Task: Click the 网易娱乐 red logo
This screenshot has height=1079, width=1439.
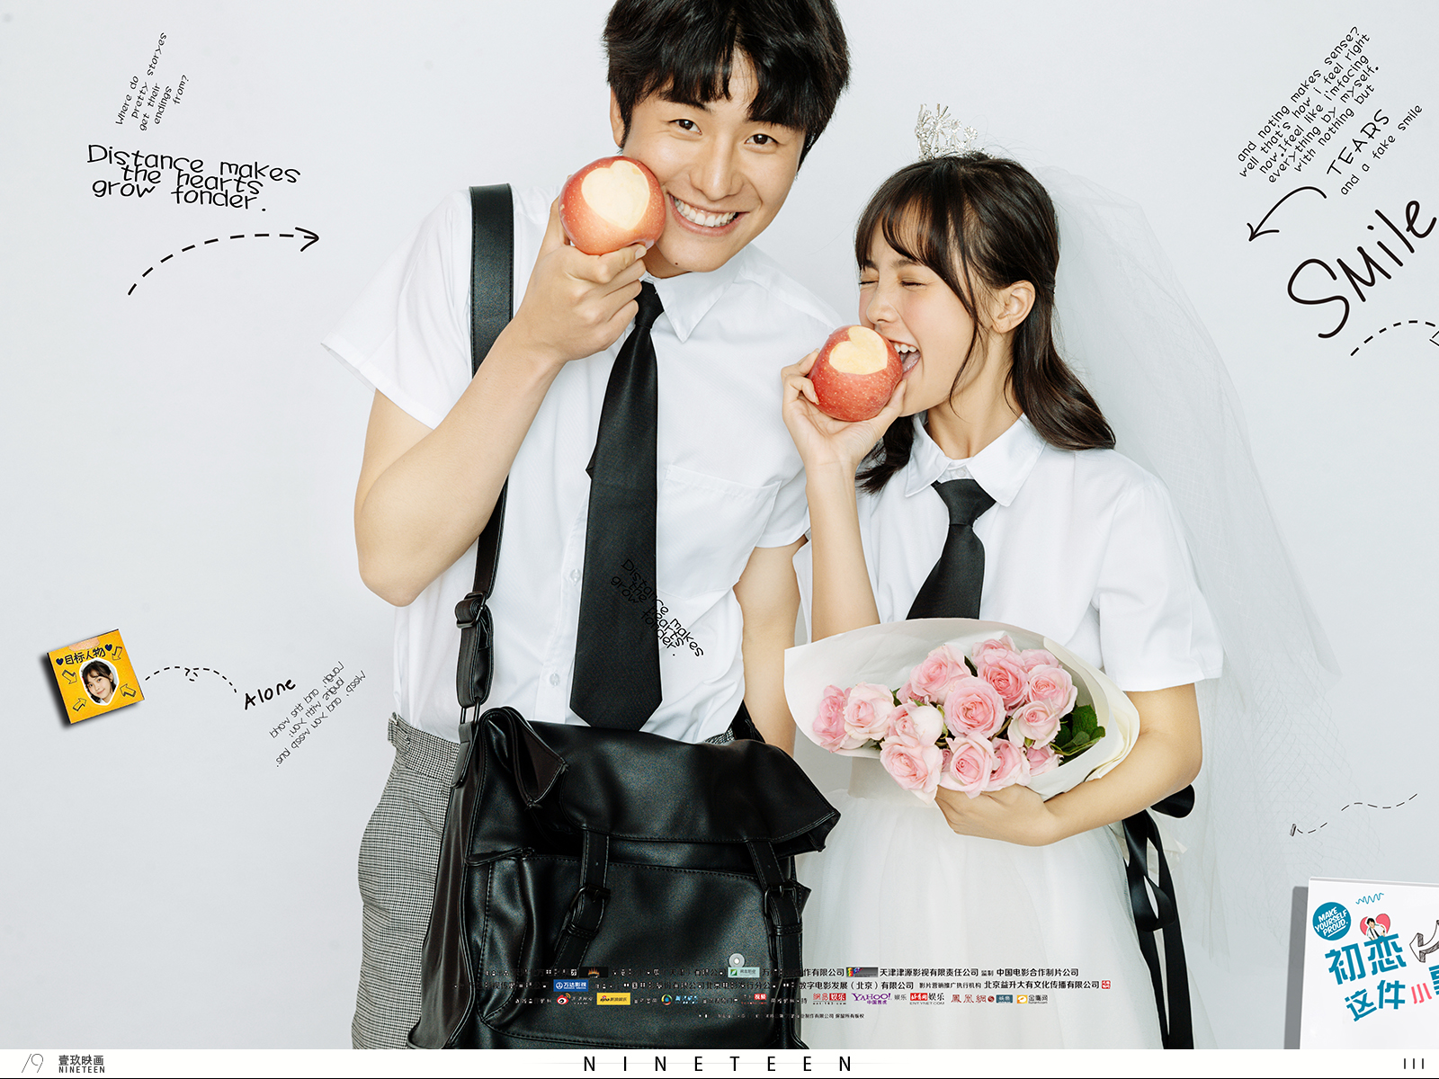Action: click(829, 998)
